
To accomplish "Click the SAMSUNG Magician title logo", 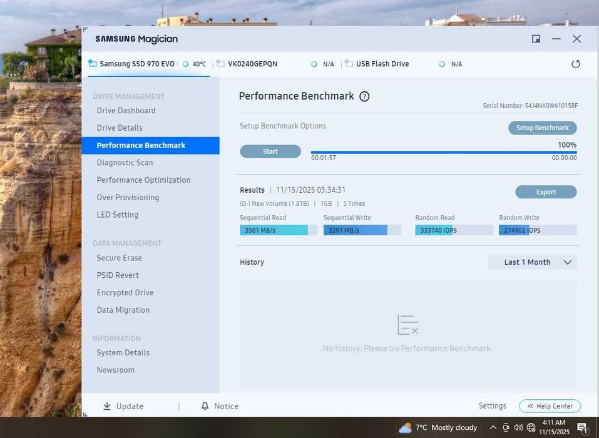I will pos(136,39).
